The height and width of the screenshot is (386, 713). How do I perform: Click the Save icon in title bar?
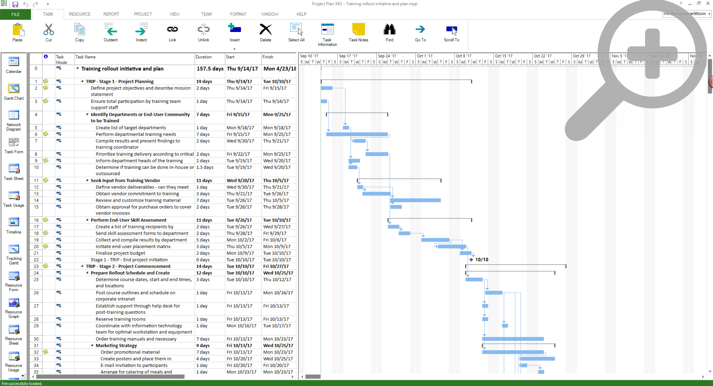[15, 4]
